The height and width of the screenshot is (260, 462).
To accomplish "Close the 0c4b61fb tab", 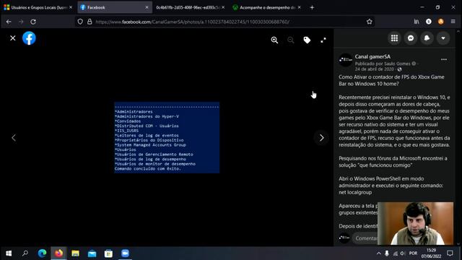I will 223,7.
